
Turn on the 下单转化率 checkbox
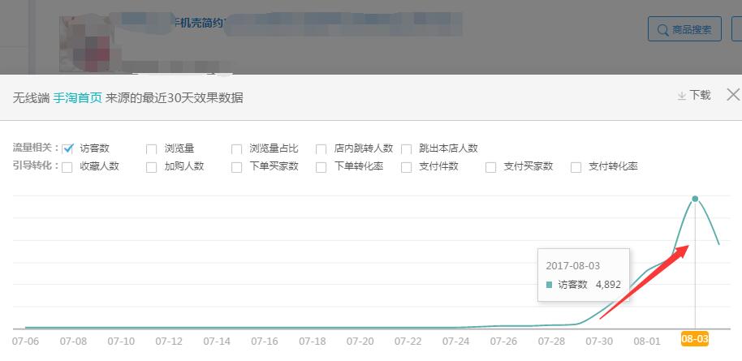pos(321,167)
